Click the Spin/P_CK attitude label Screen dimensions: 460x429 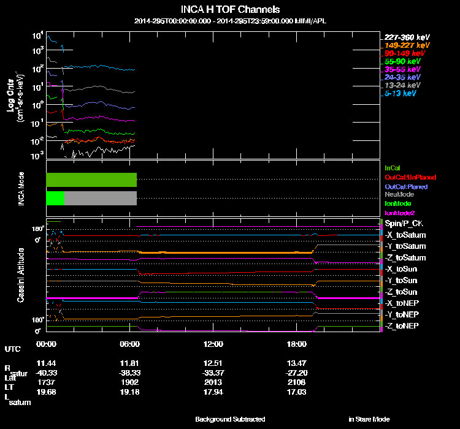point(404,224)
